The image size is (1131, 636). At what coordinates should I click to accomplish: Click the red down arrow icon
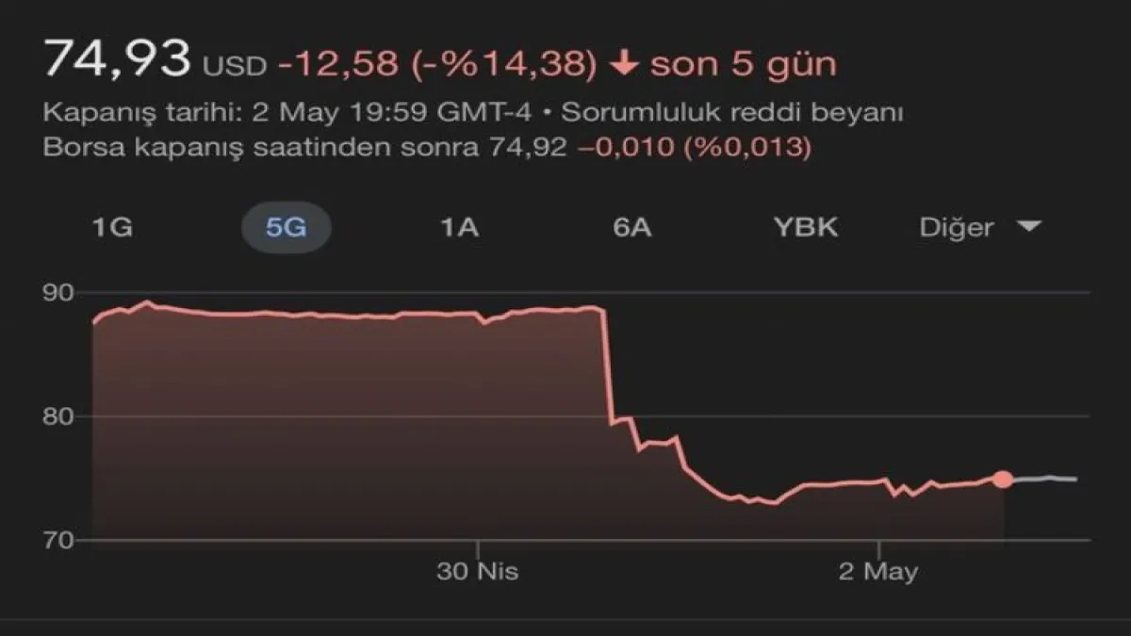point(624,64)
